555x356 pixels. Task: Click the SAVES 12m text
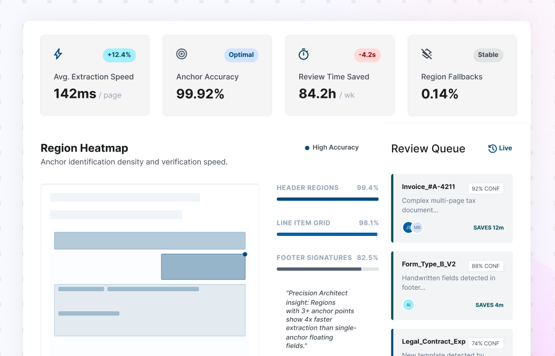point(489,228)
